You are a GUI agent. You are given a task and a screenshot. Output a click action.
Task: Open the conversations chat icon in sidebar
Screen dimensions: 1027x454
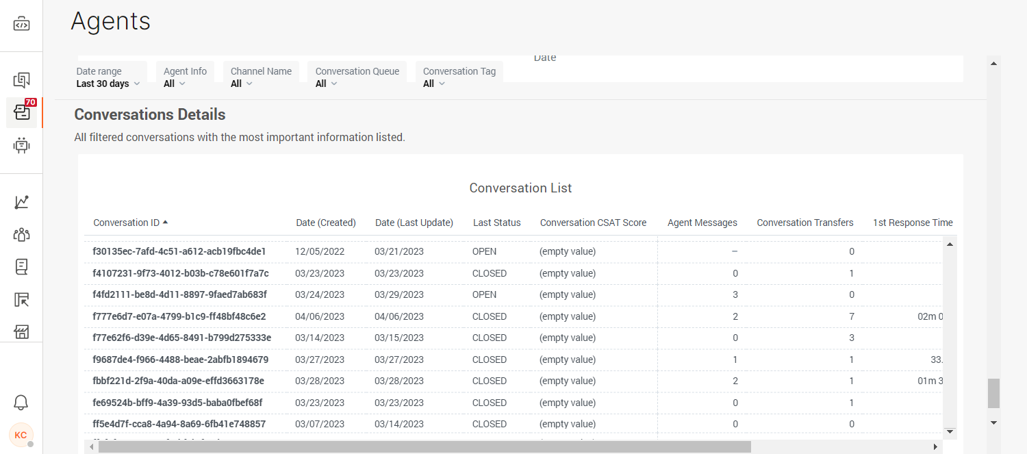point(21,80)
